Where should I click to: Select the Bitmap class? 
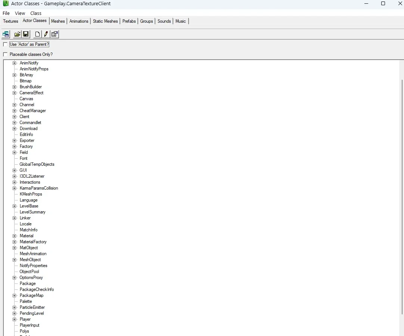click(x=25, y=81)
